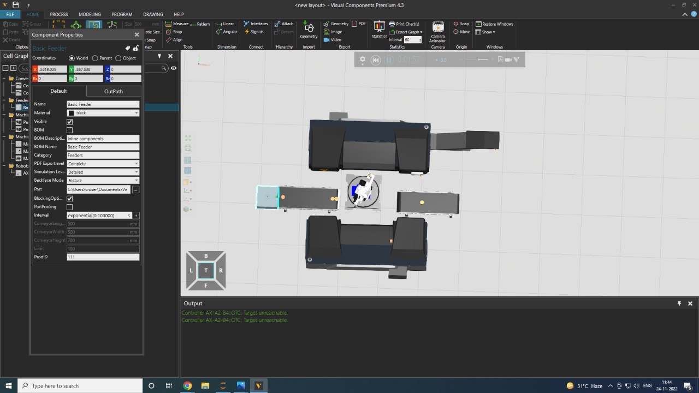699x393 pixels.
Task: Select the Move manipulation tool
Action: click(x=76, y=26)
